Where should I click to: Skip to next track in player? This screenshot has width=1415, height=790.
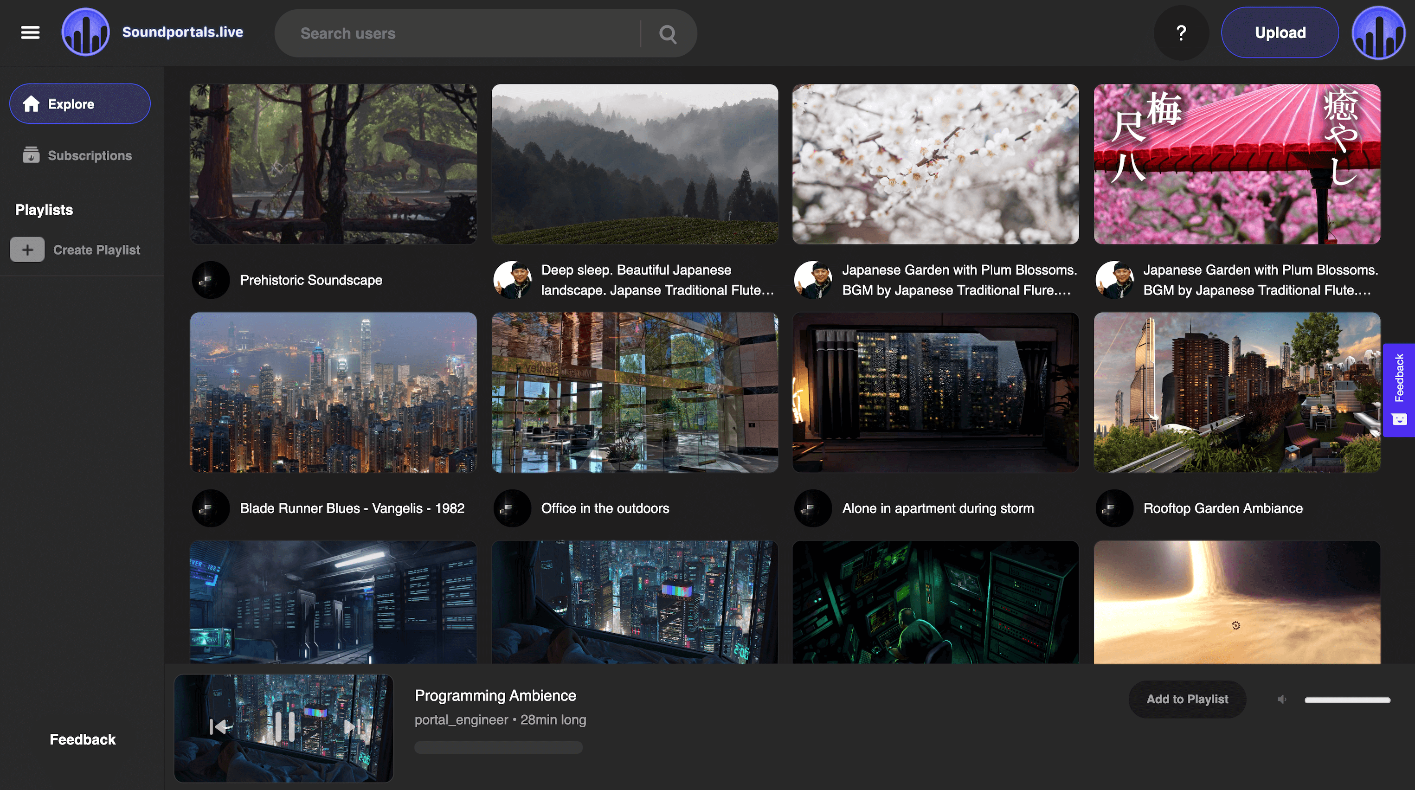click(x=352, y=727)
